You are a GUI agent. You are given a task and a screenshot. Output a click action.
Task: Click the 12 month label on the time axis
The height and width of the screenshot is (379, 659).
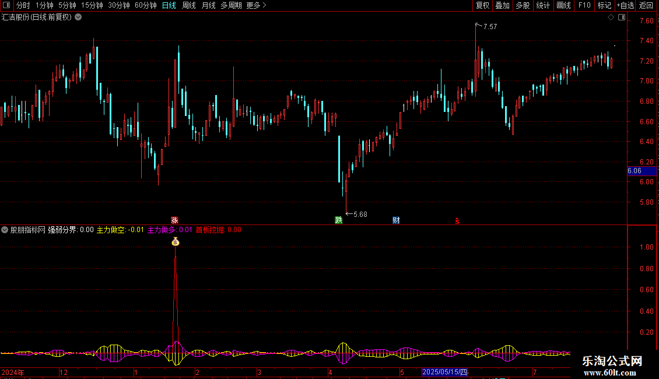[64, 372]
